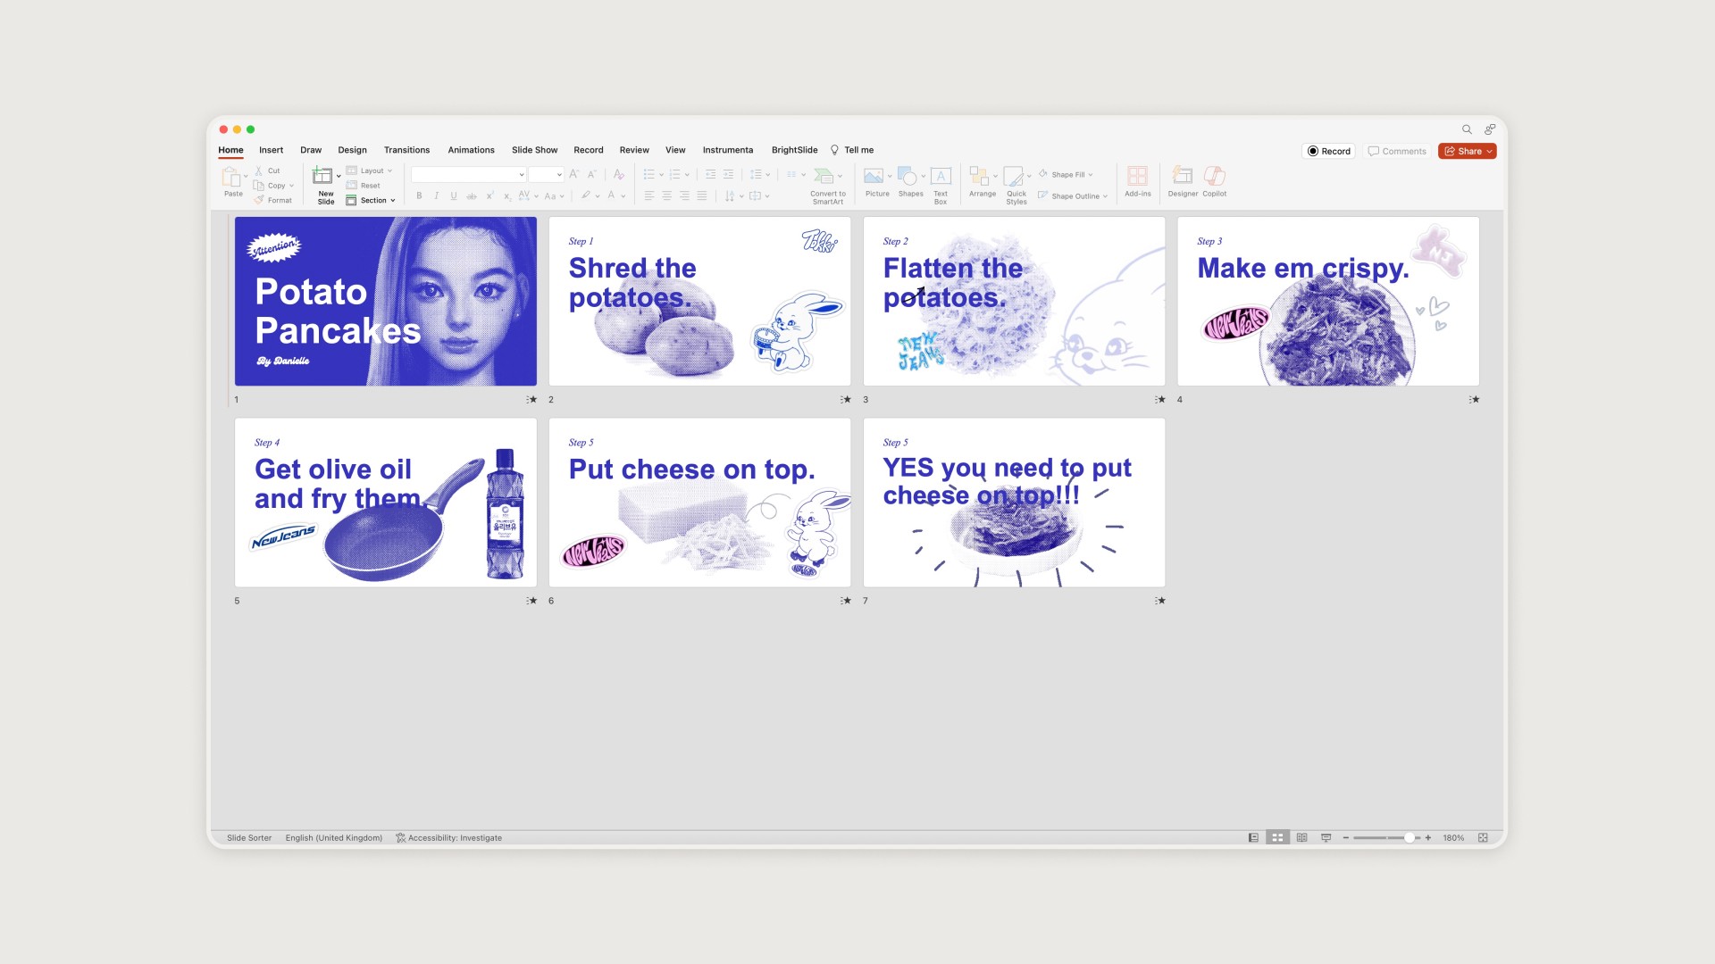
Task: Open the font name combo box
Action: click(468, 175)
